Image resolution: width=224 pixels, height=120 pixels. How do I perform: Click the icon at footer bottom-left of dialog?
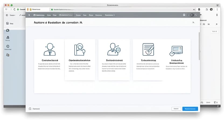click(x=30, y=109)
